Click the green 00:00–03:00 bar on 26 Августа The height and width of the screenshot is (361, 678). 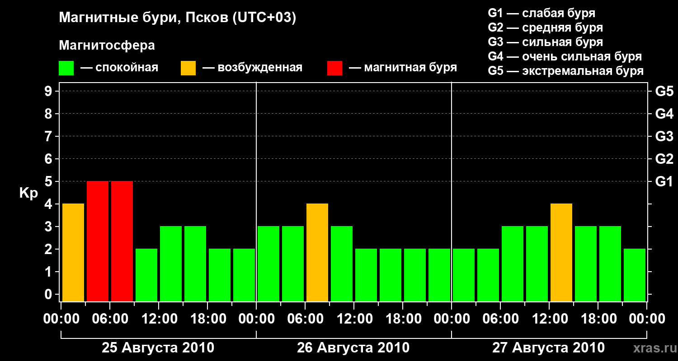tap(268, 264)
